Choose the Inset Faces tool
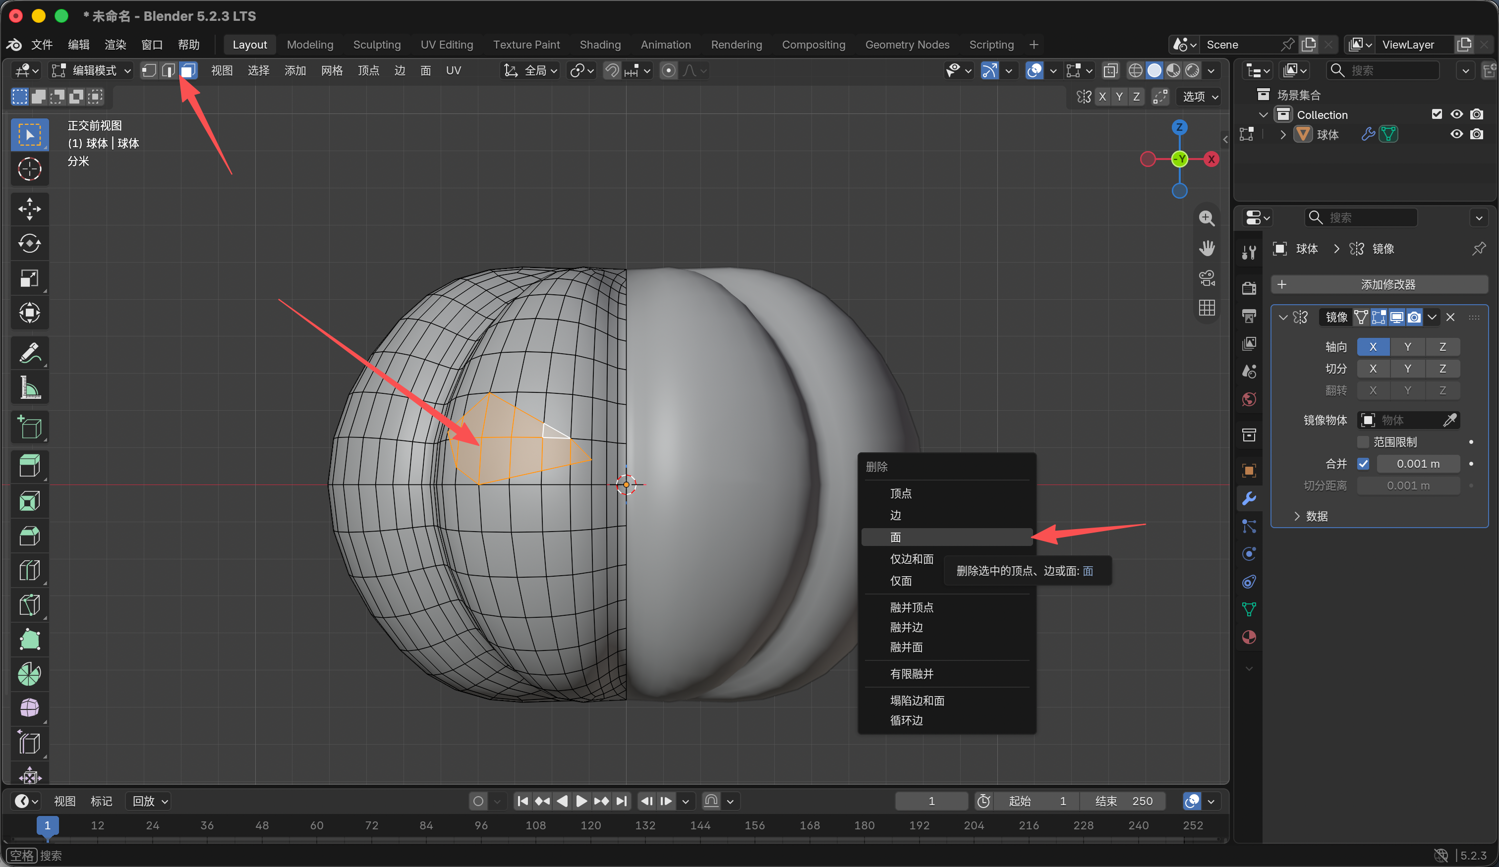Screen dimensions: 1499x867 tap(29, 501)
